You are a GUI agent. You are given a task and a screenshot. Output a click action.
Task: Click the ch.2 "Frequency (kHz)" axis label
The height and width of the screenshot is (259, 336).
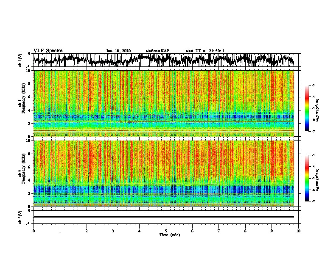coord(23,168)
